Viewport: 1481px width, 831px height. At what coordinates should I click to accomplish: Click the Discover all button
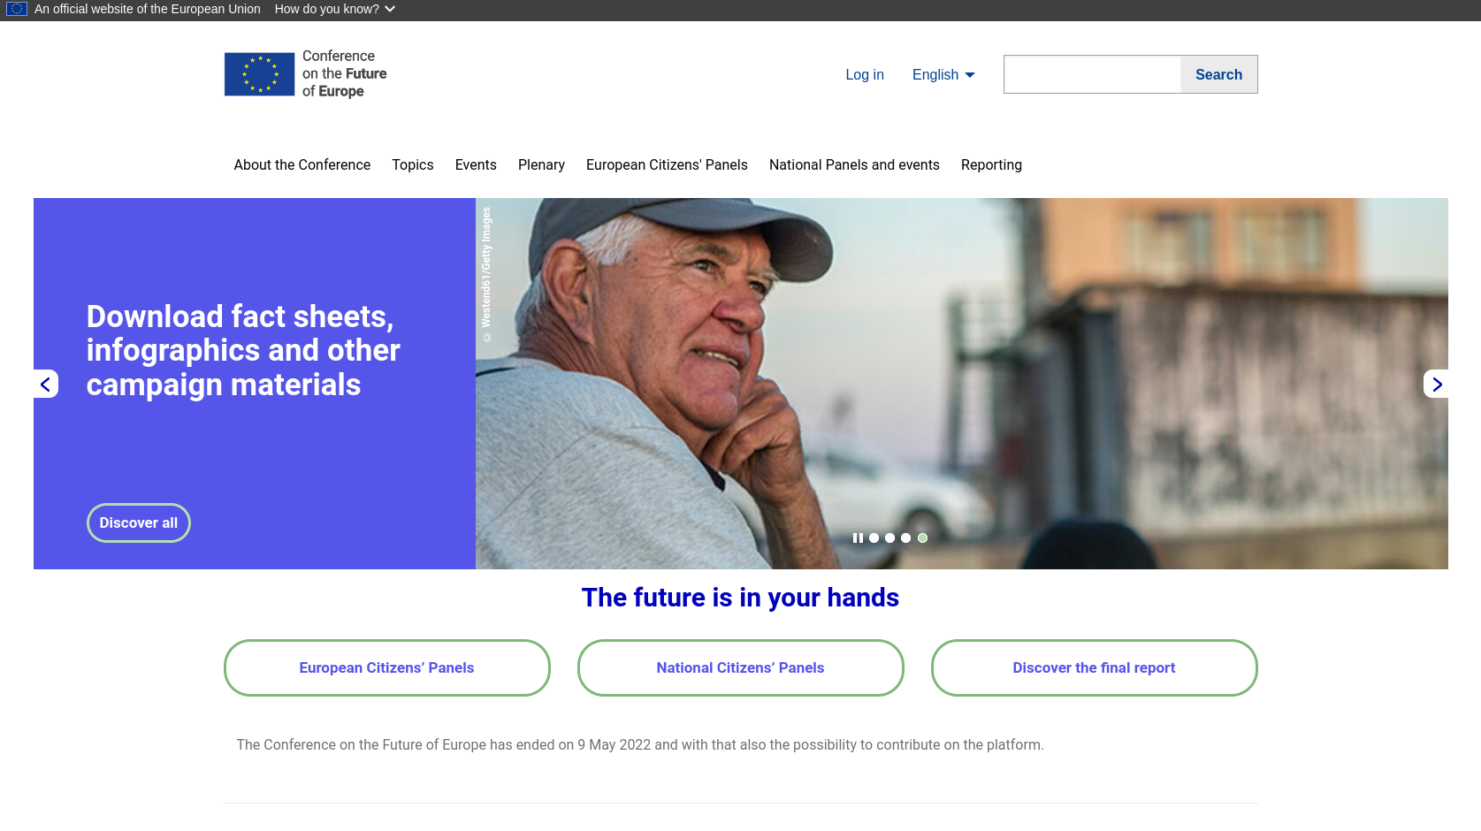click(x=138, y=522)
